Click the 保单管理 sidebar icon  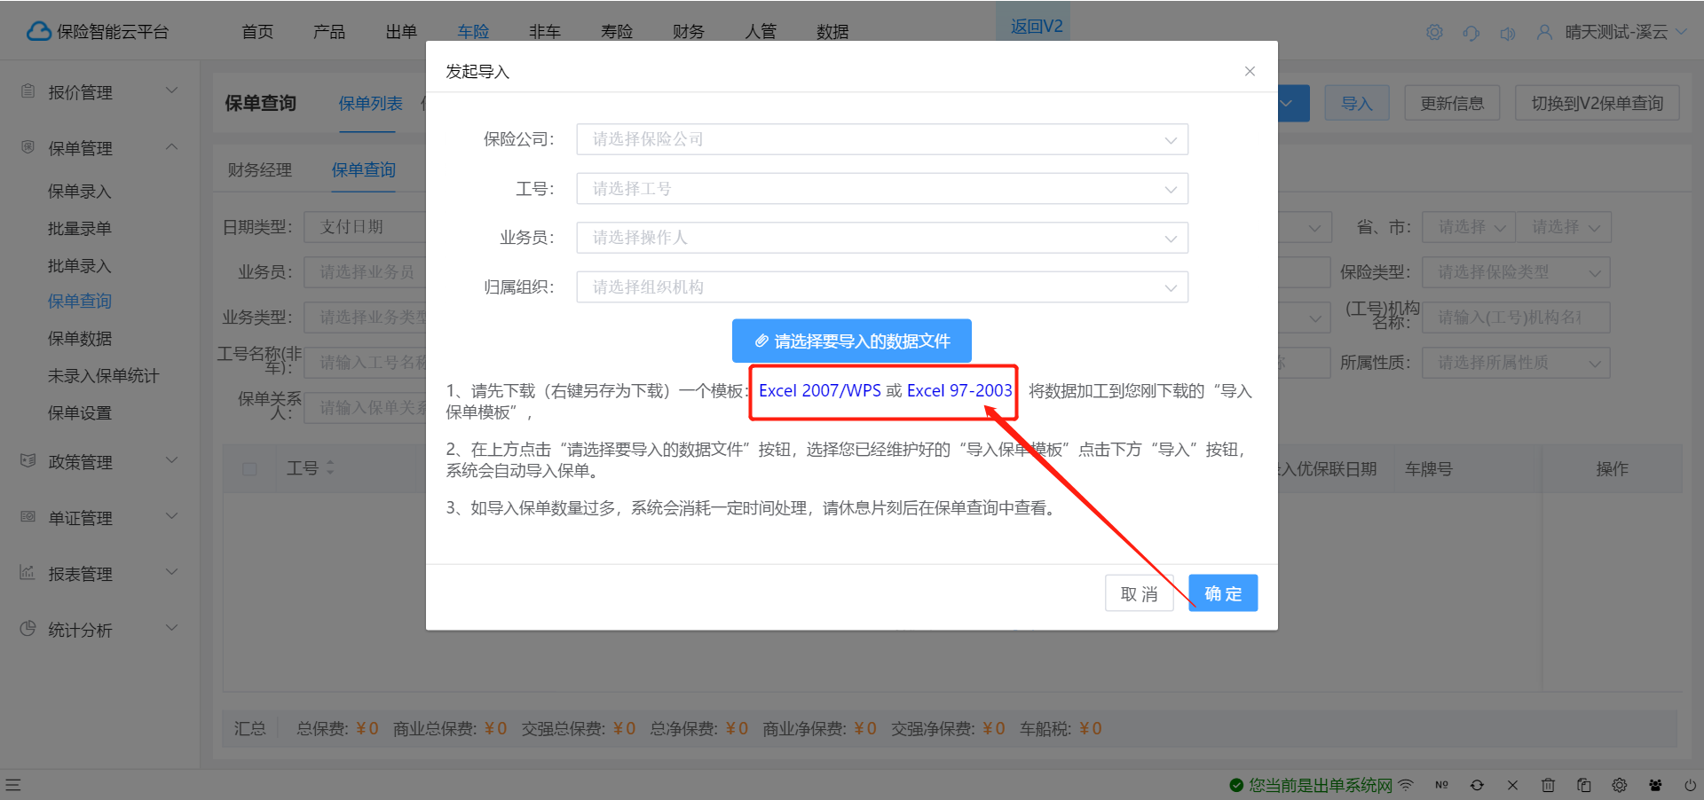point(28,146)
